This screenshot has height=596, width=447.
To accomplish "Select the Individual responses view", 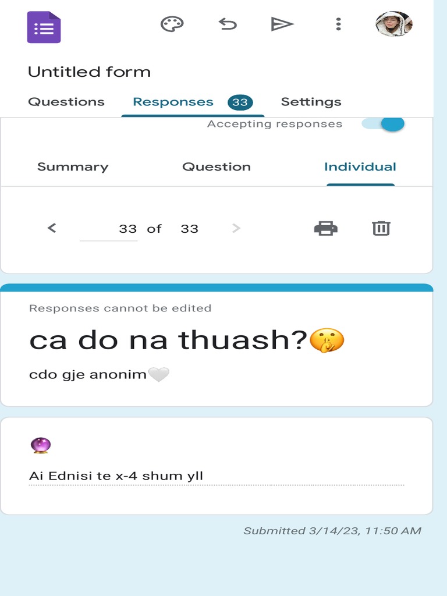I will pyautogui.click(x=360, y=167).
